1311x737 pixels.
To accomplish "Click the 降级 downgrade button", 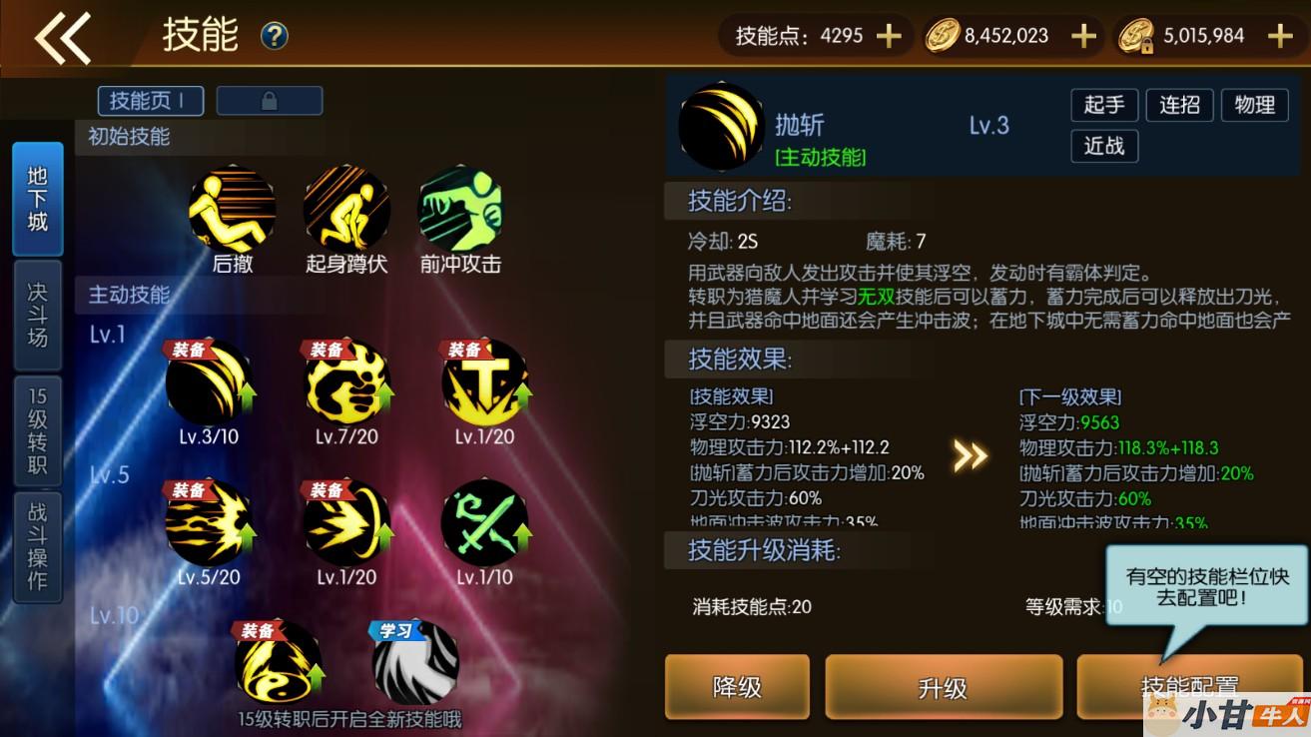I will pos(737,687).
